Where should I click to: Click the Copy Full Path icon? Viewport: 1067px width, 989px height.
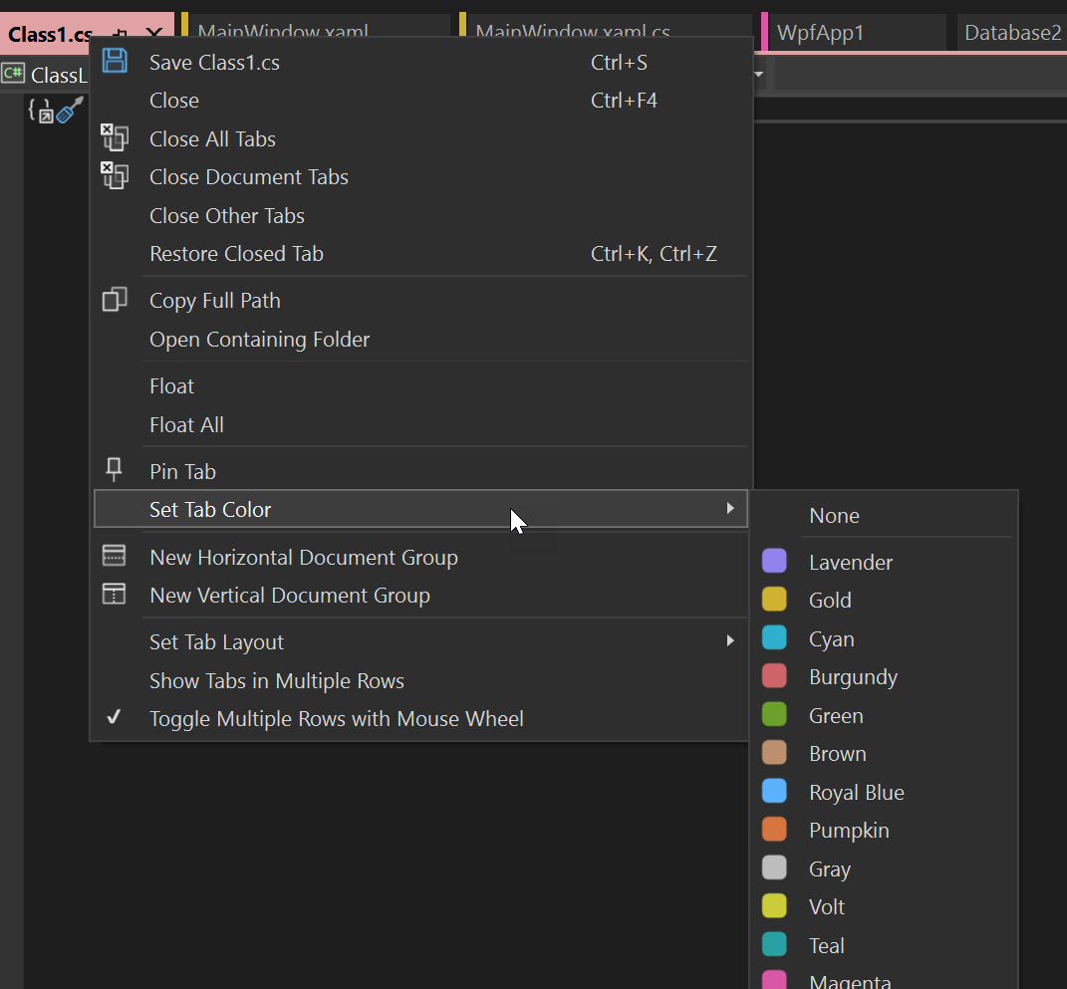pos(115,299)
